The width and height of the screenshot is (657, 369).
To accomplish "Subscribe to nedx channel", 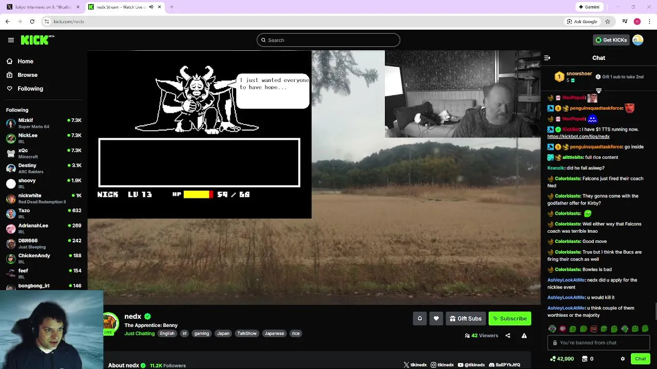I will [510, 318].
